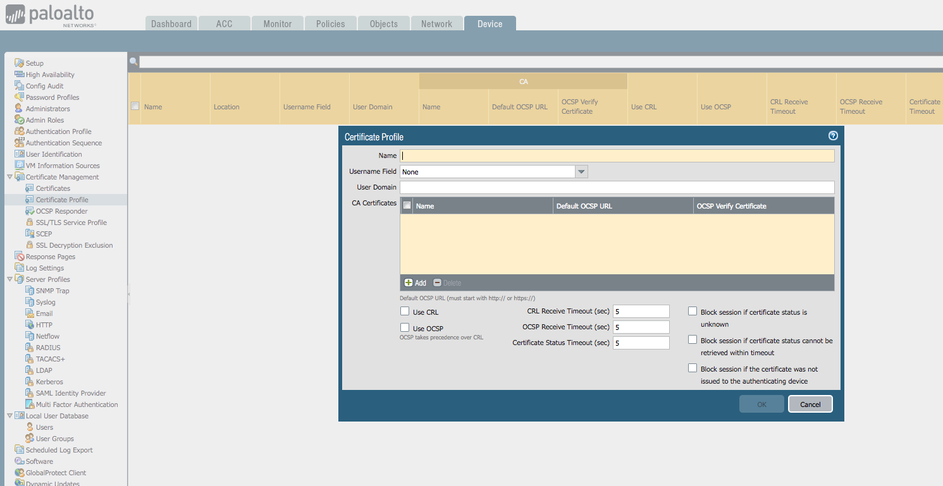Click the SSL/TLS Service Profile lock icon

pos(30,222)
